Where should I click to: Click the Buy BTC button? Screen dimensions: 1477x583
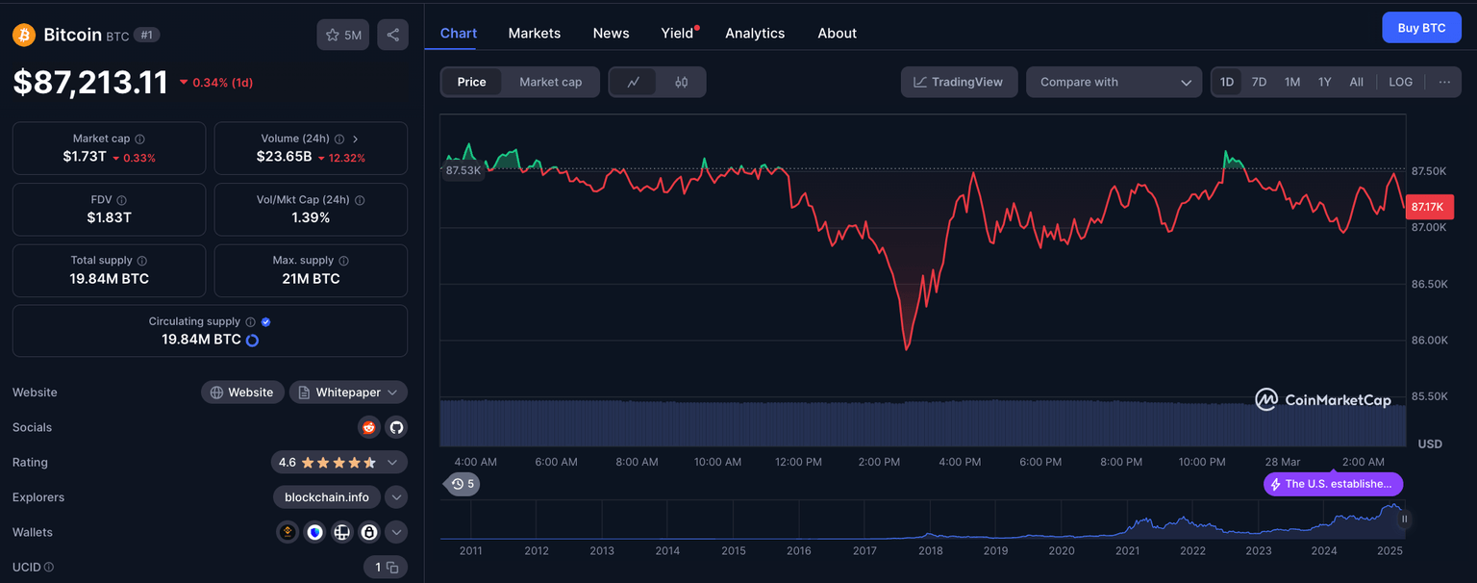pos(1421,27)
